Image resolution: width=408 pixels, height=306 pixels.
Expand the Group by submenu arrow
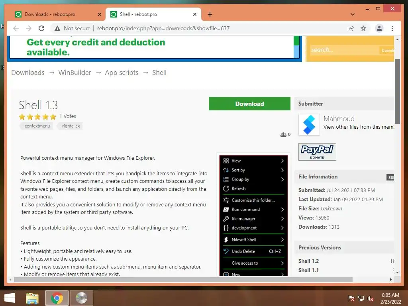click(282, 179)
